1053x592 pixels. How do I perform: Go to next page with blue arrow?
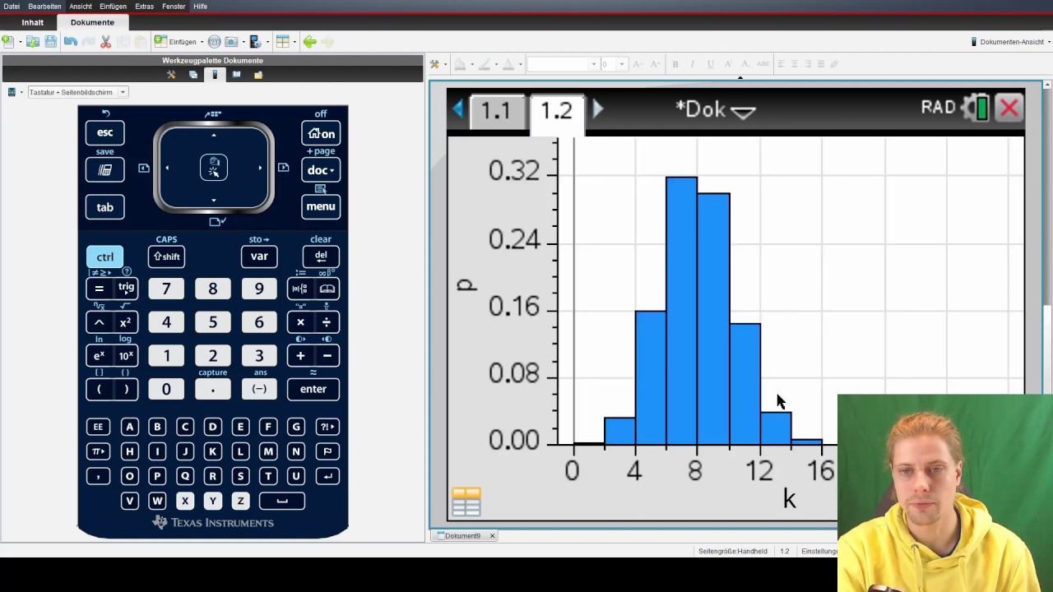(598, 109)
